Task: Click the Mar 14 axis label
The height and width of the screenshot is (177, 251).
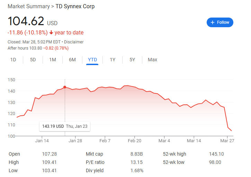Action: pyautogui.click(x=194, y=141)
